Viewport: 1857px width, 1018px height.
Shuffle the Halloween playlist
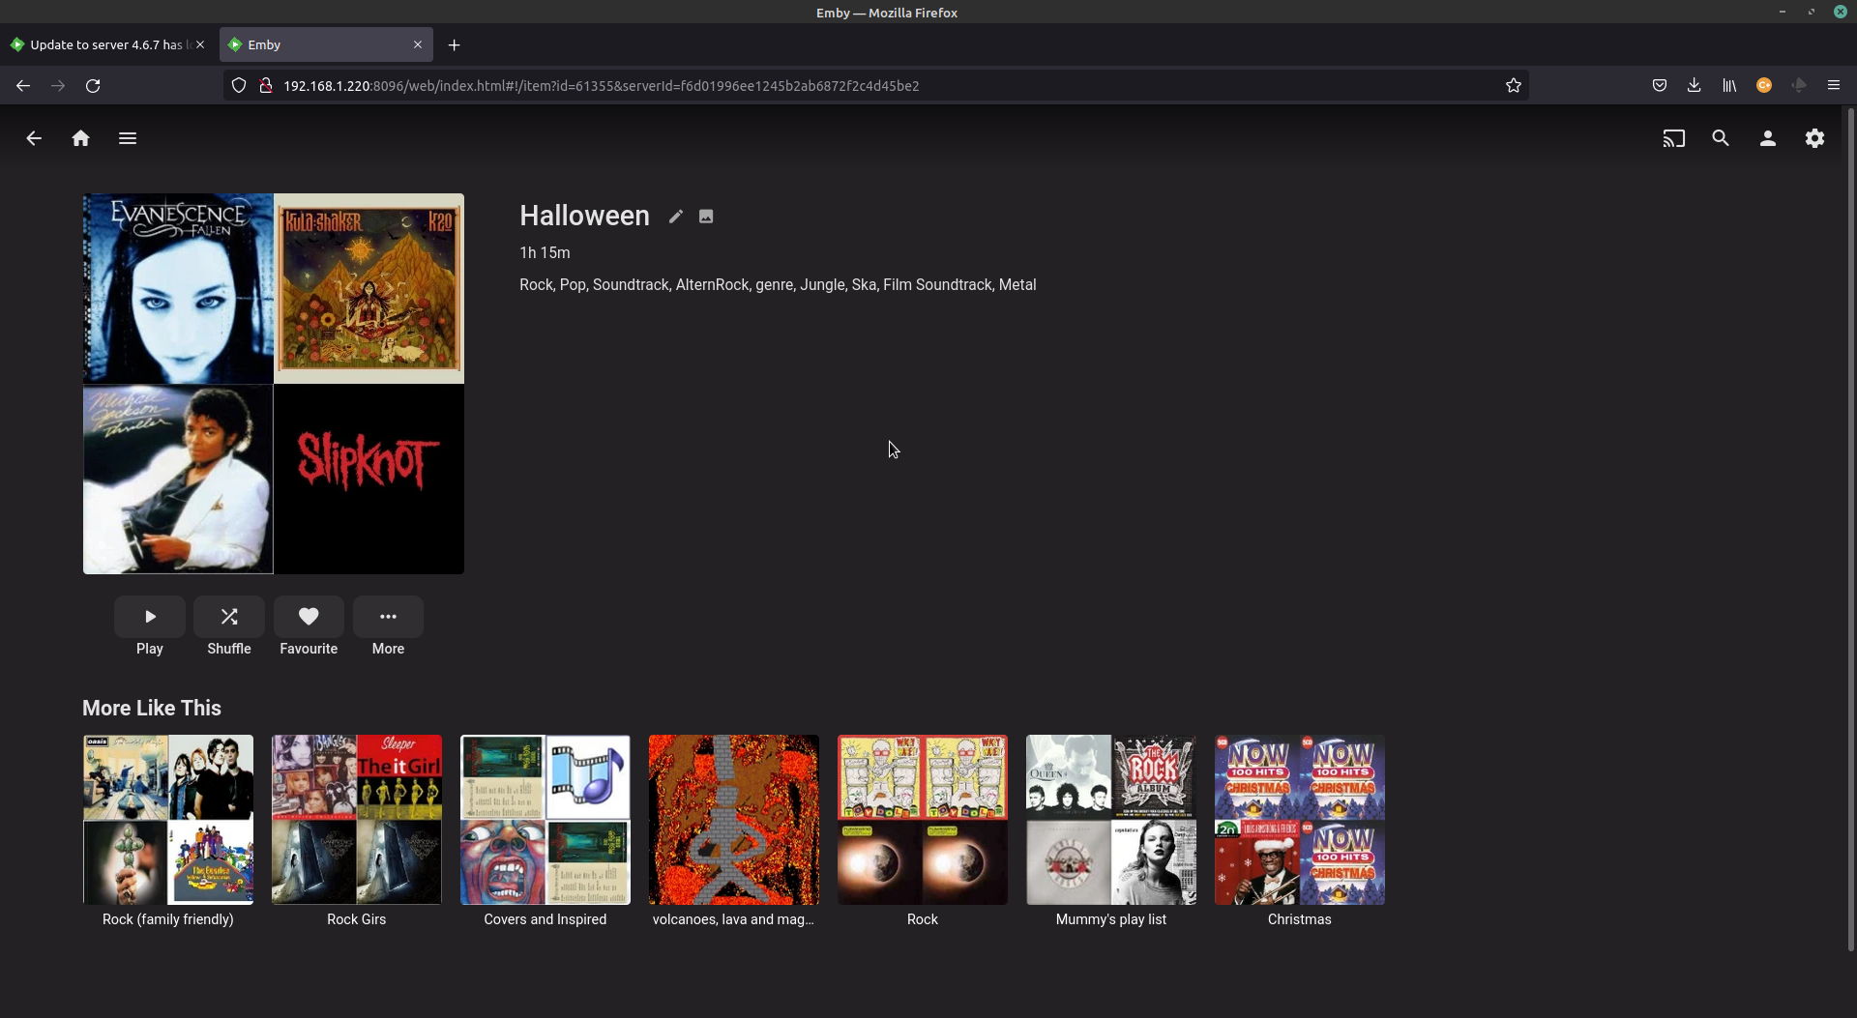[228, 616]
